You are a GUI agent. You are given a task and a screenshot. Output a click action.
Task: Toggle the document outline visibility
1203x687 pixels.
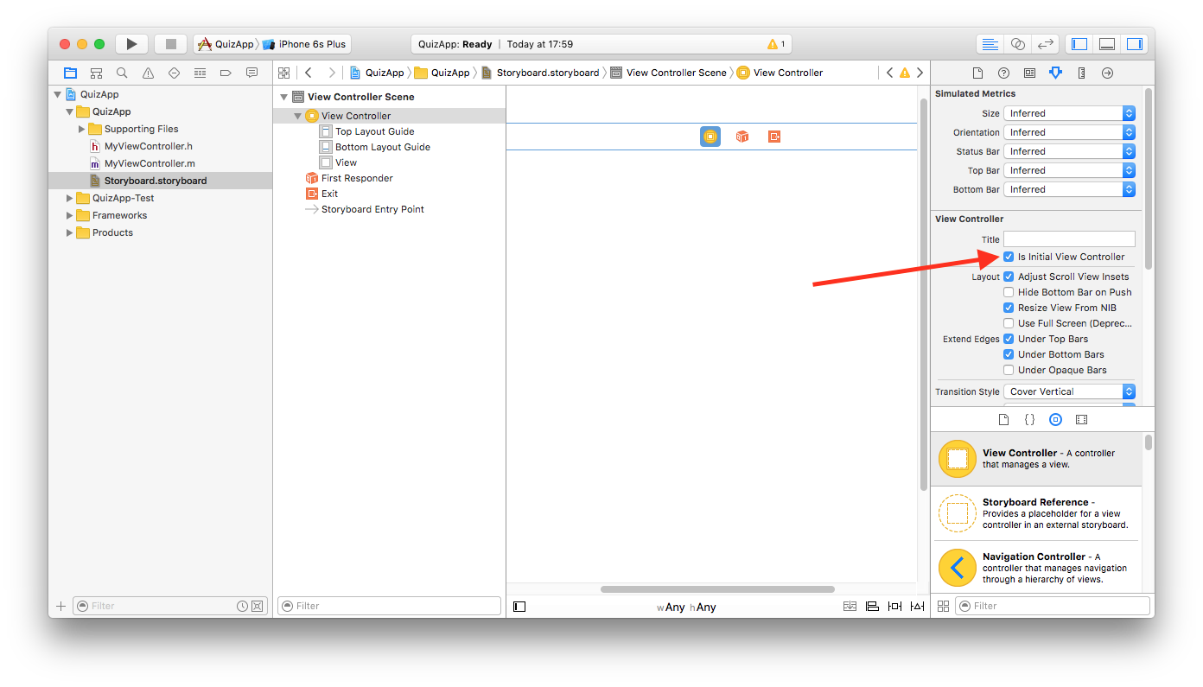coord(519,607)
